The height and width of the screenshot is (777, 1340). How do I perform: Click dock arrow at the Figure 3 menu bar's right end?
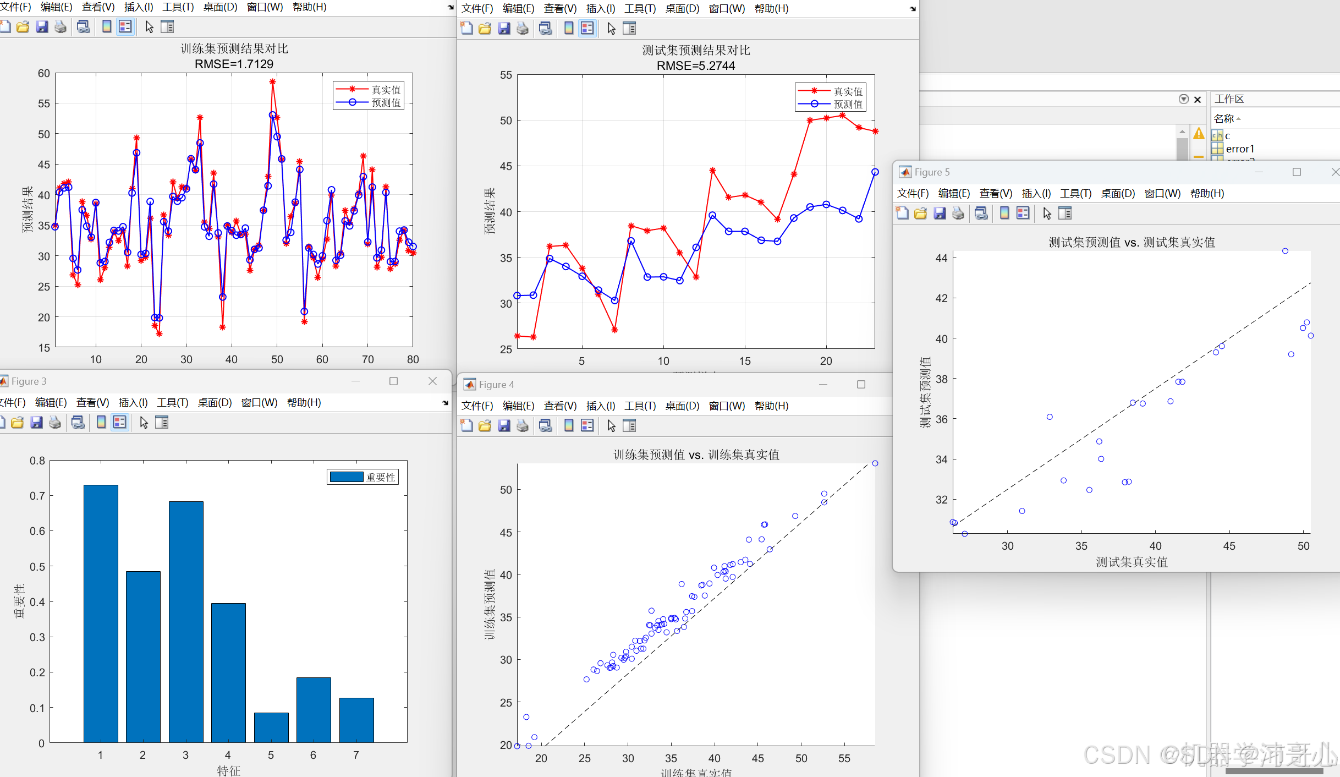(x=445, y=403)
